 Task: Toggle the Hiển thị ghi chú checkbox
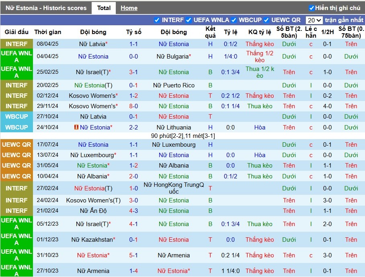(x=312, y=8)
